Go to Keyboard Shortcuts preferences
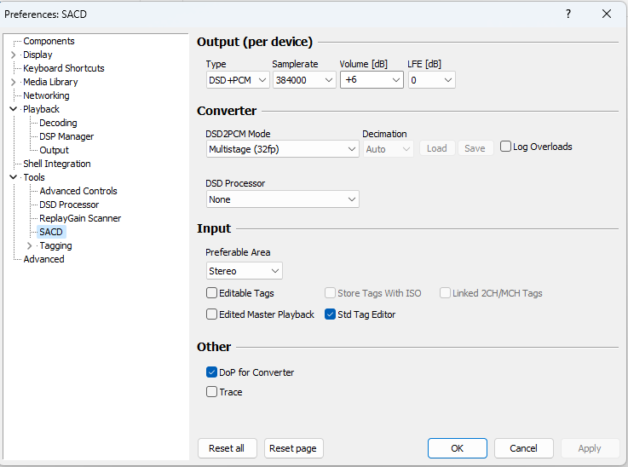Image resolution: width=628 pixels, height=467 pixels. (x=64, y=68)
